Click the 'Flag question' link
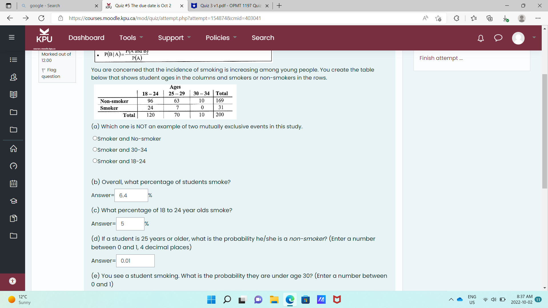The image size is (548, 308). click(51, 73)
